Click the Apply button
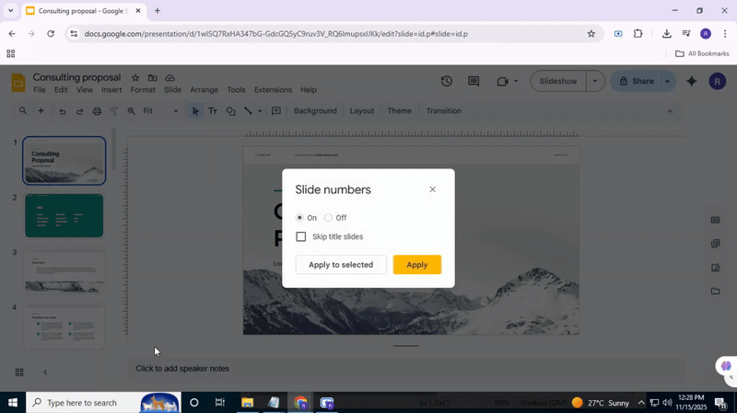 416,265
